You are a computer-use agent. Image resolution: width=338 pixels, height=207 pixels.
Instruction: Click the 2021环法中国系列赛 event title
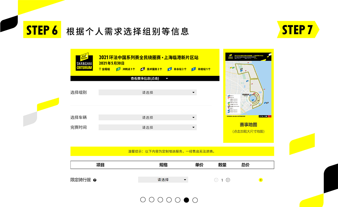coord(149,57)
